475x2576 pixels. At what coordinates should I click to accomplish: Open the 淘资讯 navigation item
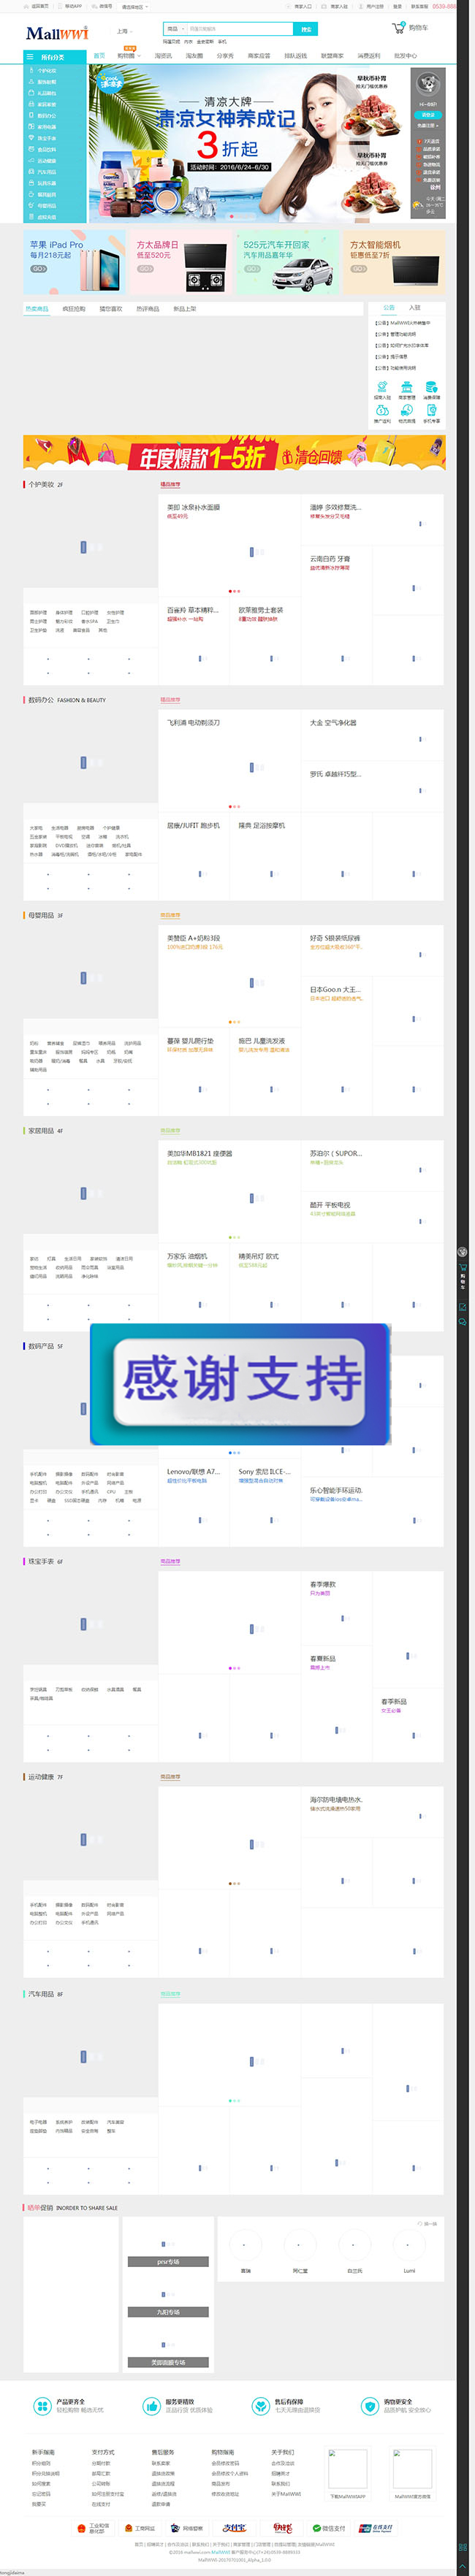(163, 56)
